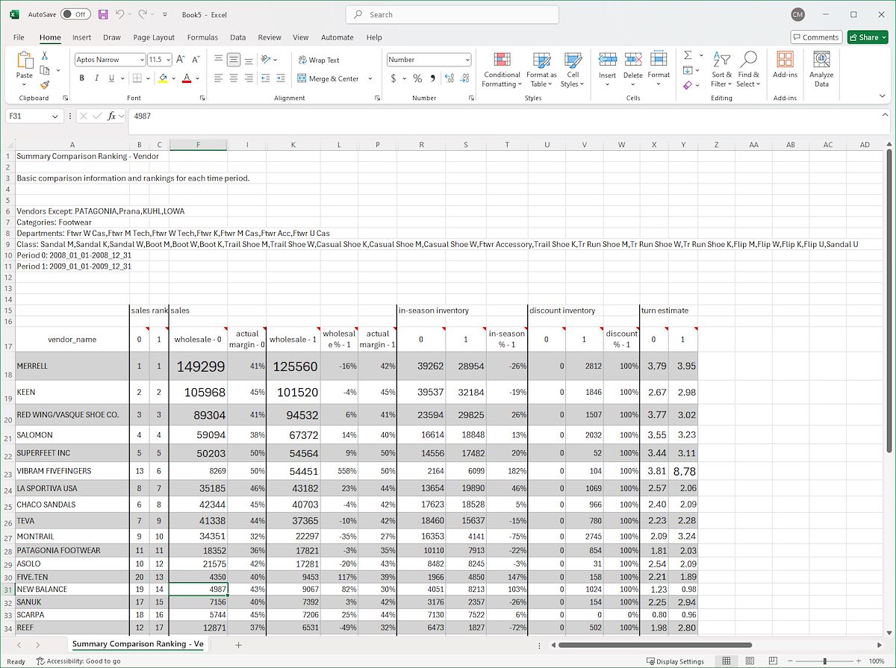Open Cell Styles gallery

coord(573,69)
